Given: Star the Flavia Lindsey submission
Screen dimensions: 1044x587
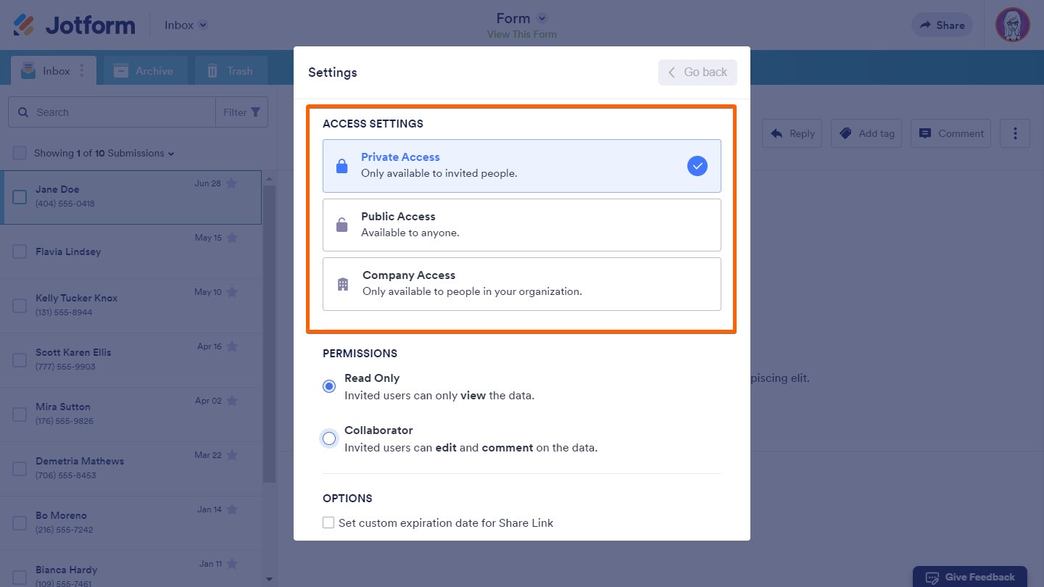Looking at the screenshot, I should point(231,238).
